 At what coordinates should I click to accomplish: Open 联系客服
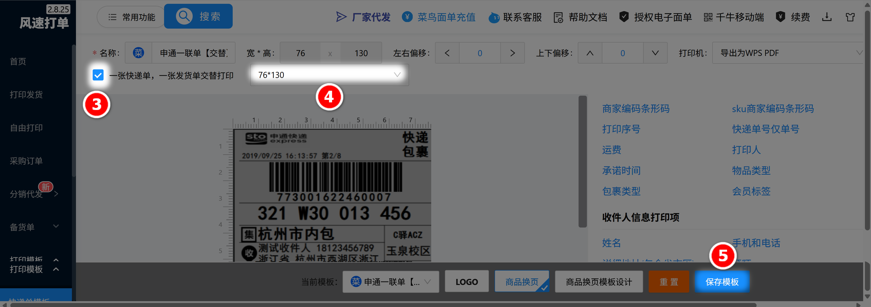coord(522,17)
